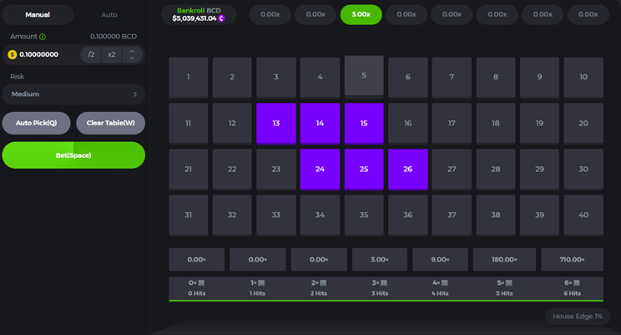Select the Manual tab
The width and height of the screenshot is (621, 335).
tap(38, 15)
